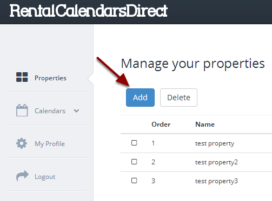Click the Calendars calendar icon
This screenshot has height=201, width=272.
coord(22,110)
